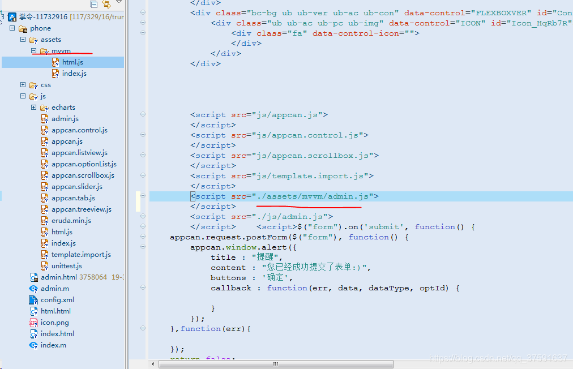Screen dimensions: 573x369
Task: Select the appcan.treeview.js file label
Action: [82, 210]
